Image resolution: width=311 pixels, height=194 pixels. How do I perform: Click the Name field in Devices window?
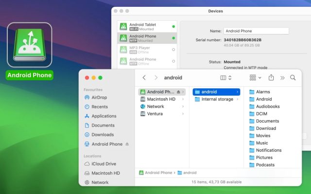[x=256, y=31]
